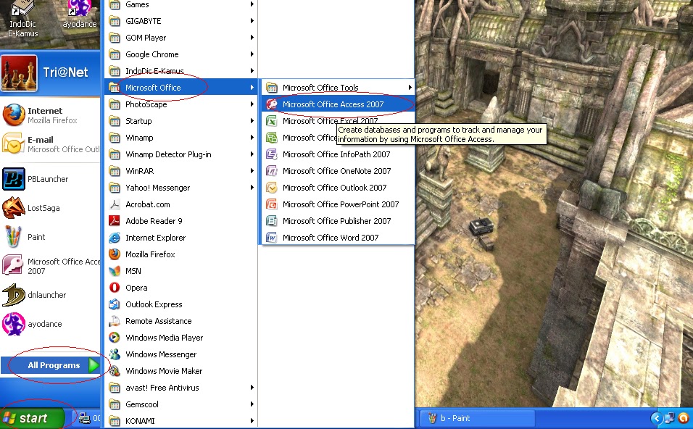Click the LostSaga icon
The width and height of the screenshot is (693, 429).
(13, 208)
